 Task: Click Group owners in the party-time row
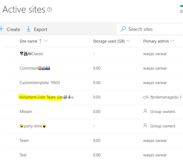[163, 126]
